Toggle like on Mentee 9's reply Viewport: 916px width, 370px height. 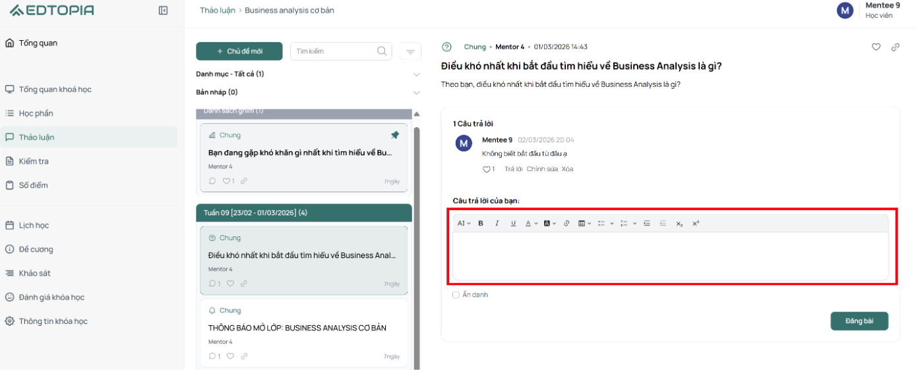tap(486, 169)
